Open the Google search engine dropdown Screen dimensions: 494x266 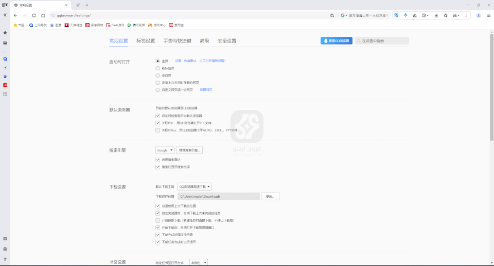pyautogui.click(x=165, y=150)
